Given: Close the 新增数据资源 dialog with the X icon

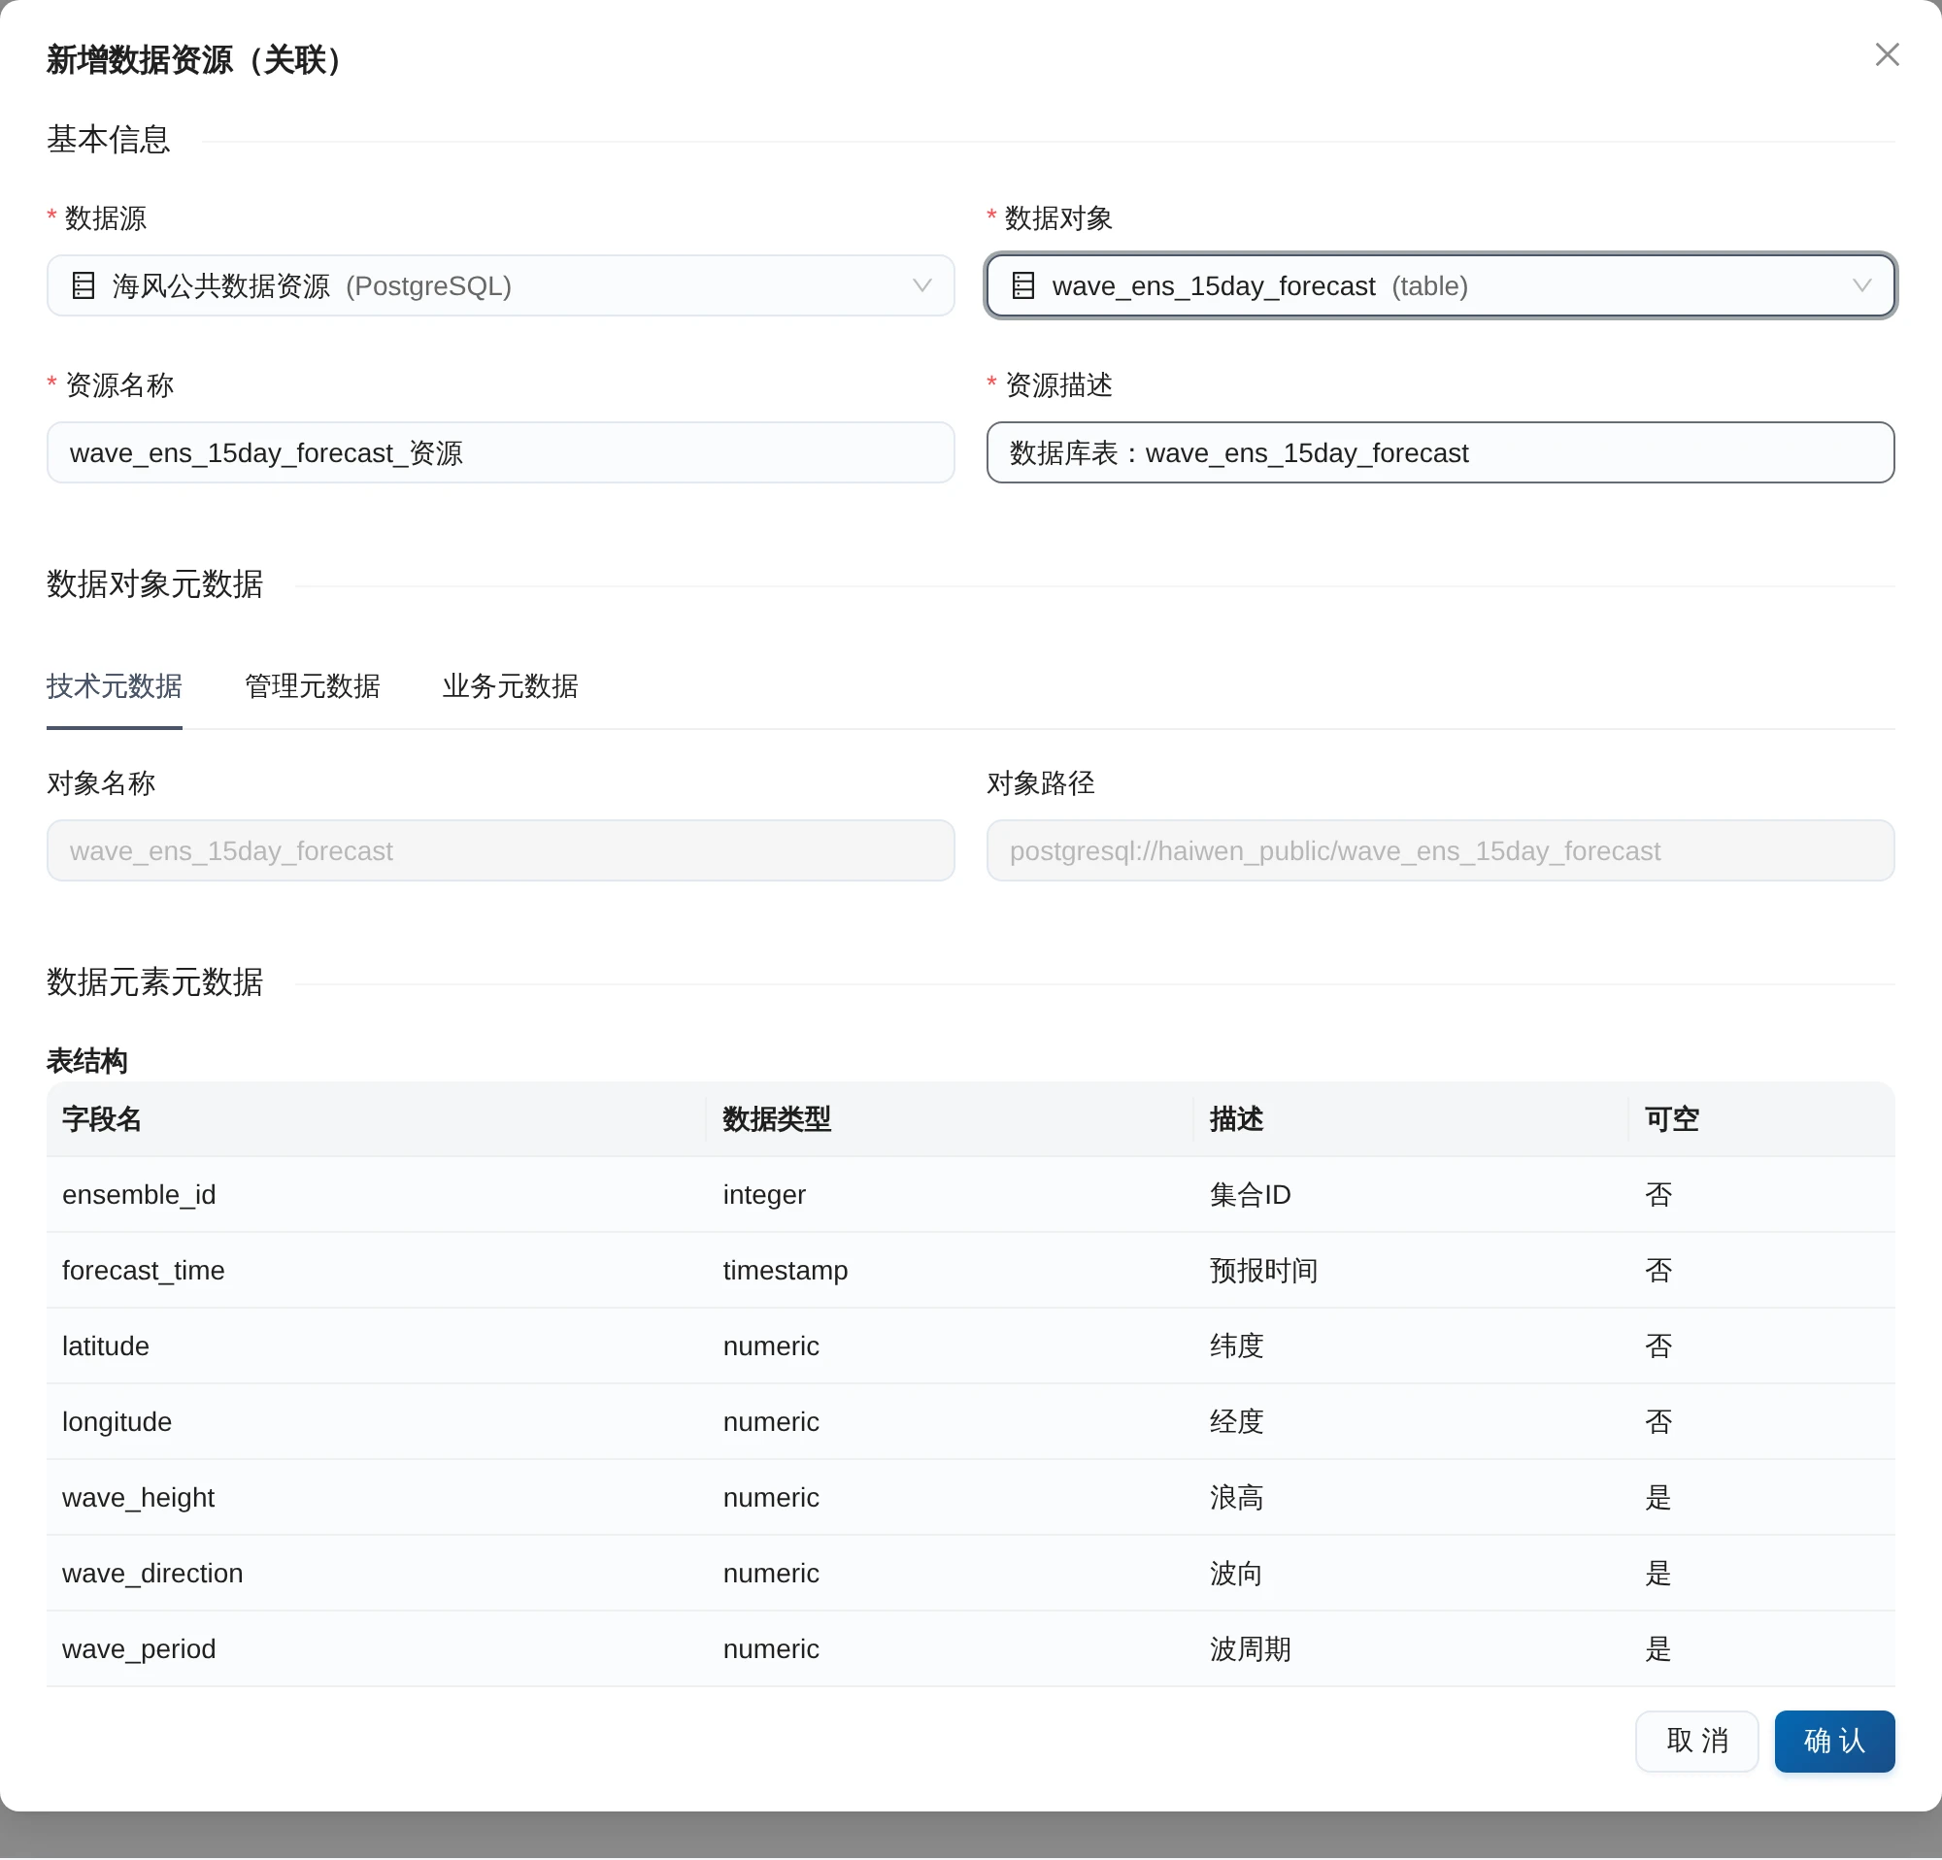Looking at the screenshot, I should tap(1887, 54).
